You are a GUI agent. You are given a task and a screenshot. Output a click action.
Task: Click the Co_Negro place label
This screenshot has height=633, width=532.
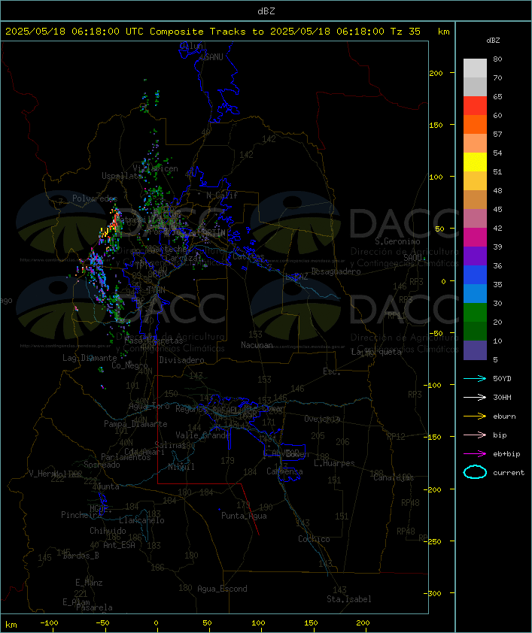(x=129, y=365)
